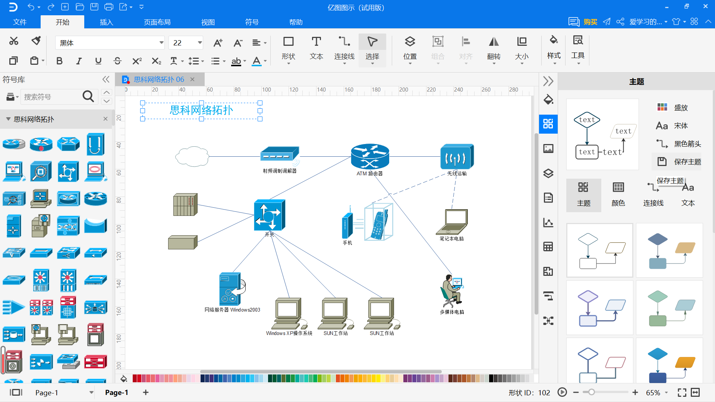715x402 pixels.
Task: Open the 形状 shape tool
Action: pyautogui.click(x=288, y=50)
